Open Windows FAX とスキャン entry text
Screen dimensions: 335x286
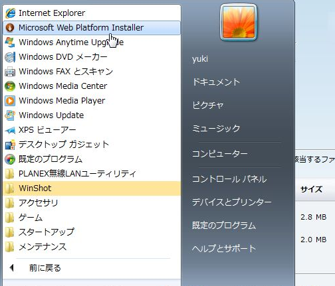pyautogui.click(x=66, y=72)
